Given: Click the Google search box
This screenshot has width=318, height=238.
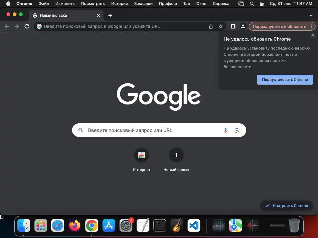Looking at the screenshot, I should 159,130.
